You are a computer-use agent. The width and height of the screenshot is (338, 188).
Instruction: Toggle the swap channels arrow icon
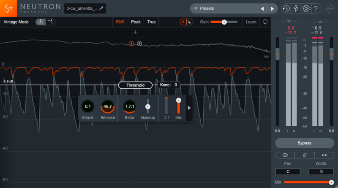point(324,155)
